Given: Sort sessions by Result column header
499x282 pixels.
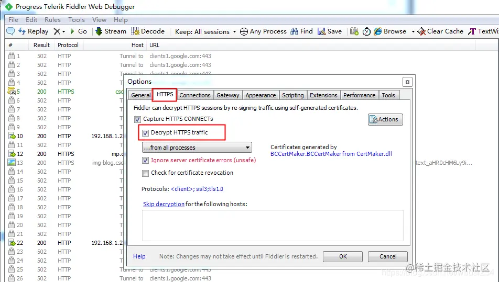Looking at the screenshot, I should tap(41, 45).
